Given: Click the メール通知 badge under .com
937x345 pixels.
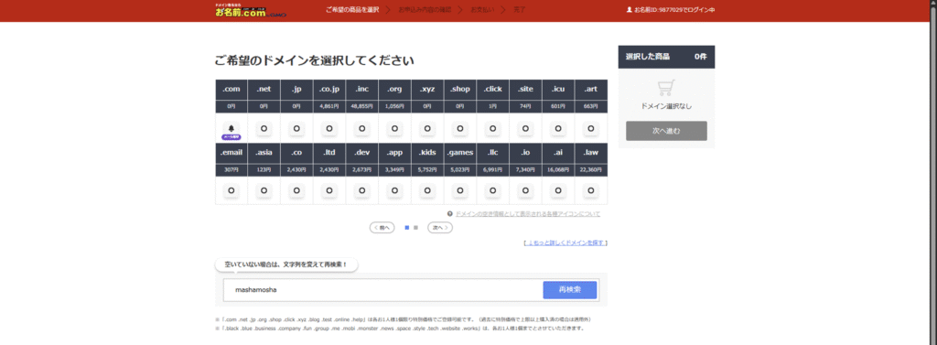Looking at the screenshot, I should [232, 137].
